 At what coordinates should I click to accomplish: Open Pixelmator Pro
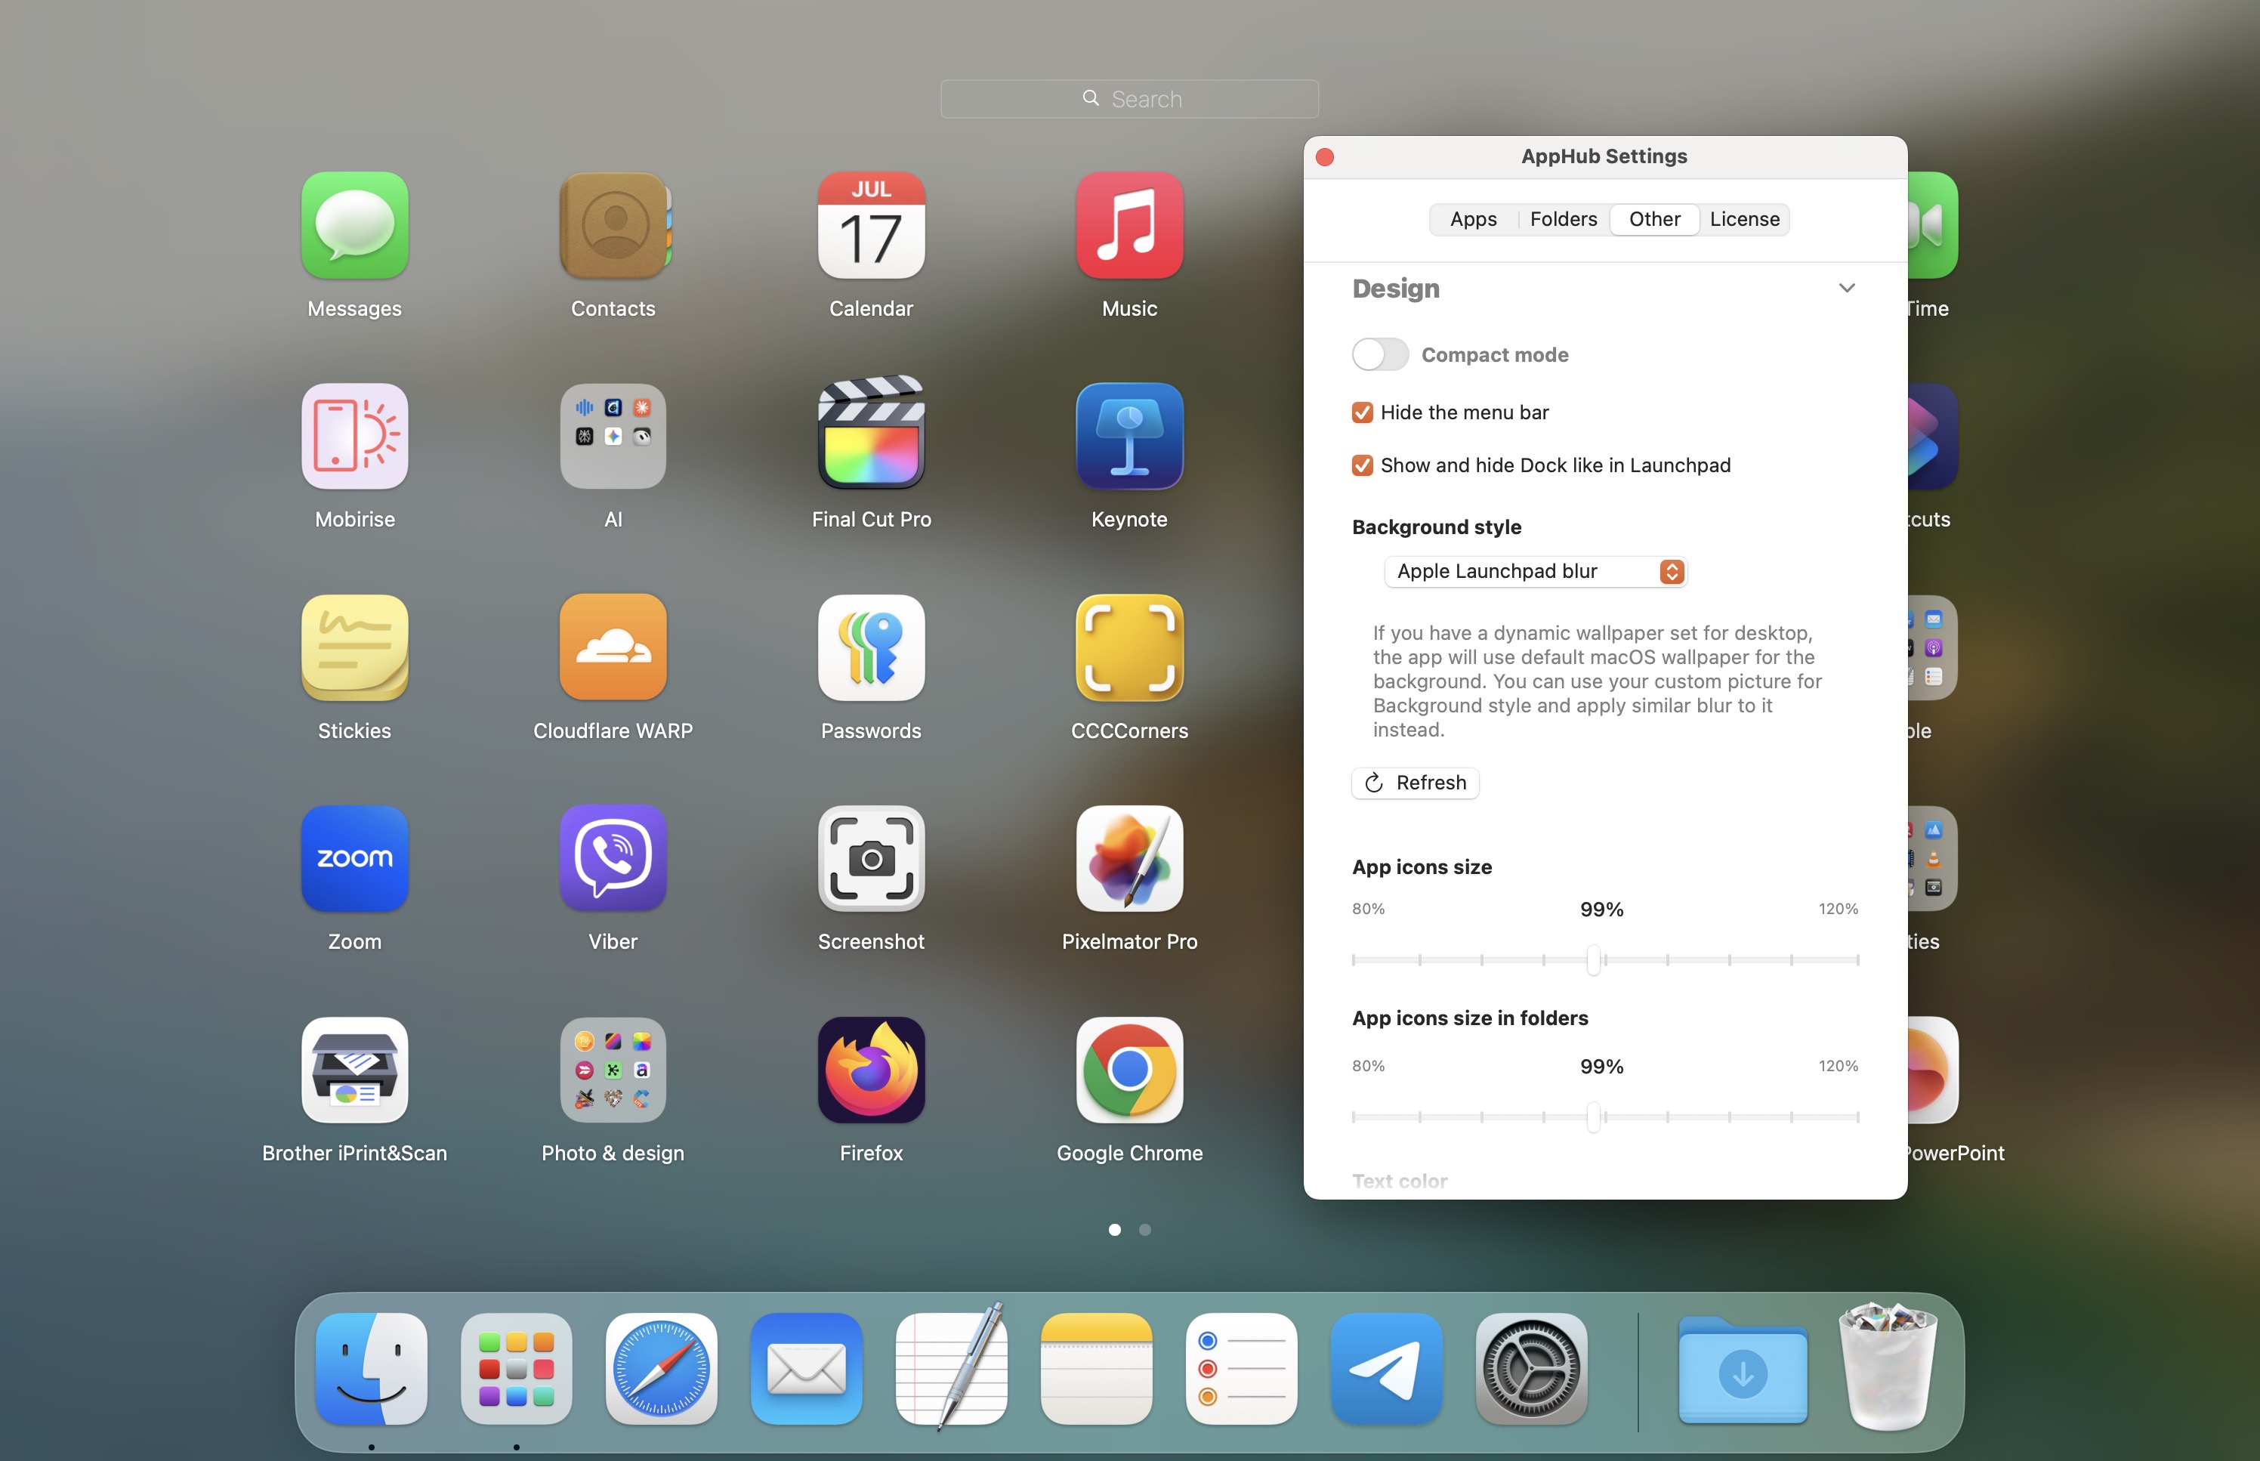(1129, 859)
